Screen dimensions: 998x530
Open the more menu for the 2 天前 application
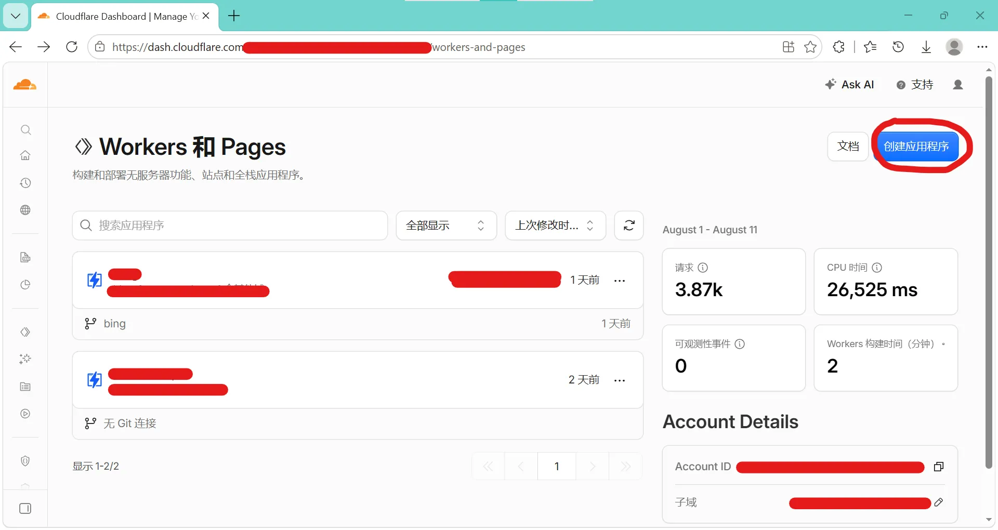click(x=620, y=380)
